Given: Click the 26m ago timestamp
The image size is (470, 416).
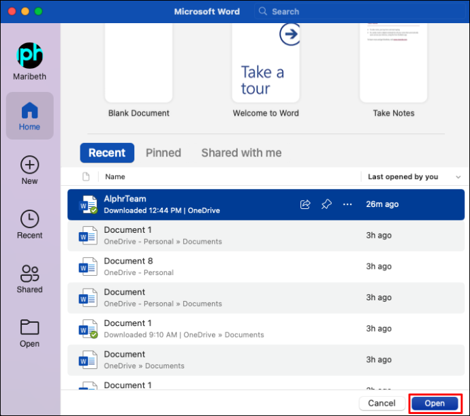Looking at the screenshot, I should (x=382, y=204).
